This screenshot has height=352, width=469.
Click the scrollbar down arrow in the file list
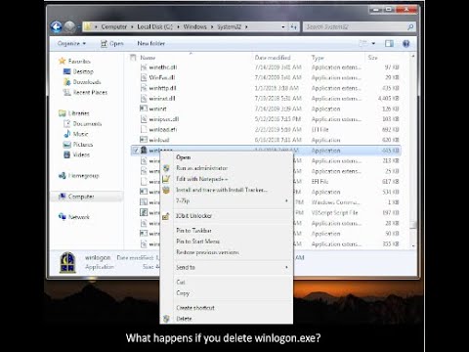pos(413,245)
